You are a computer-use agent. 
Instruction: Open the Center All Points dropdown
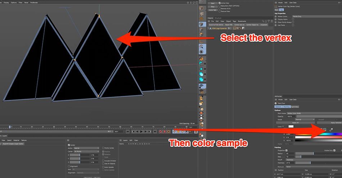pos(86,151)
